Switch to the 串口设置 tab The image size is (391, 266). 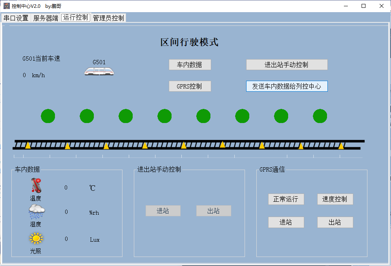click(x=16, y=17)
